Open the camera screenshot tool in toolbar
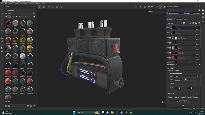205x115 pixels. point(165,7)
